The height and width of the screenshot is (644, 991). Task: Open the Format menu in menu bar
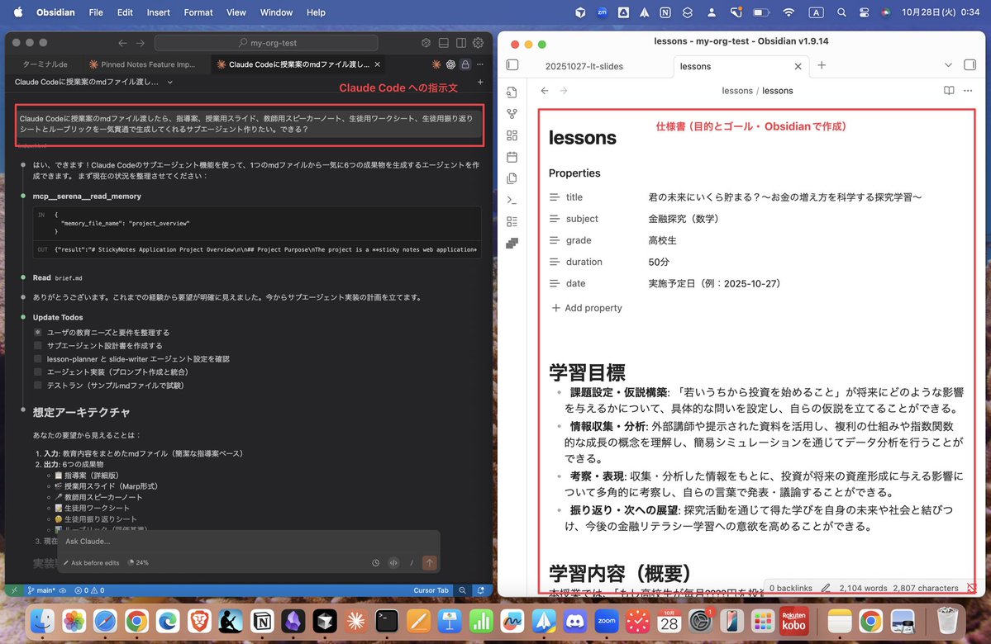198,12
